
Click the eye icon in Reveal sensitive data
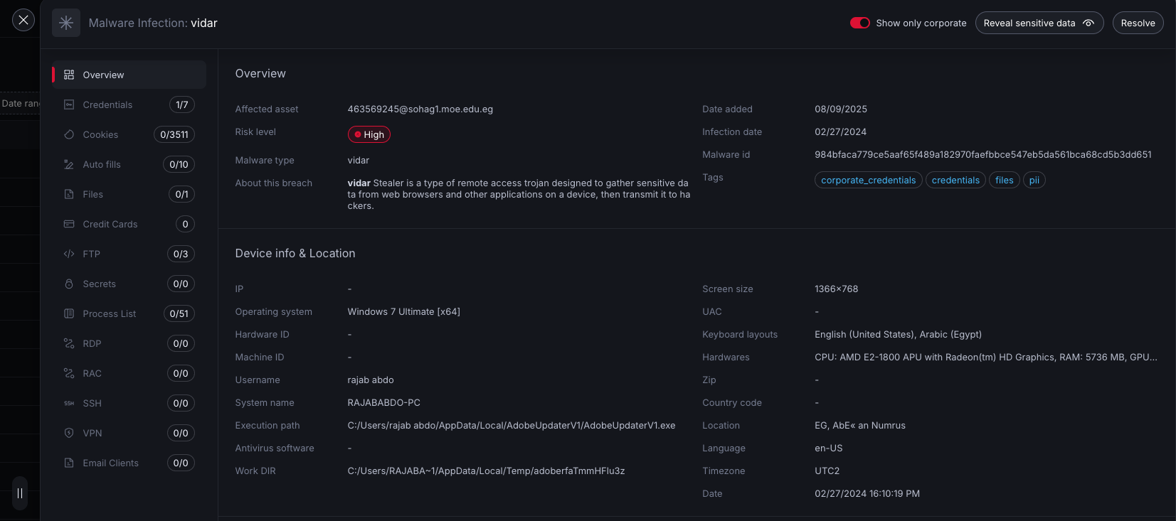tap(1088, 23)
